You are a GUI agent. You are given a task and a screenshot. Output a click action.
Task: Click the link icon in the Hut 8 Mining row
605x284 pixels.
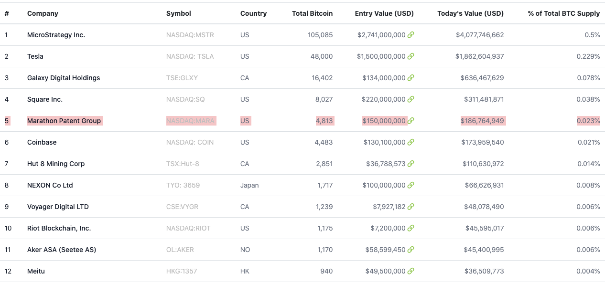point(411,164)
